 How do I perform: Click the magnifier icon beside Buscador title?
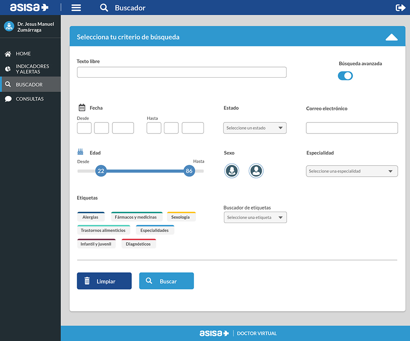[104, 8]
